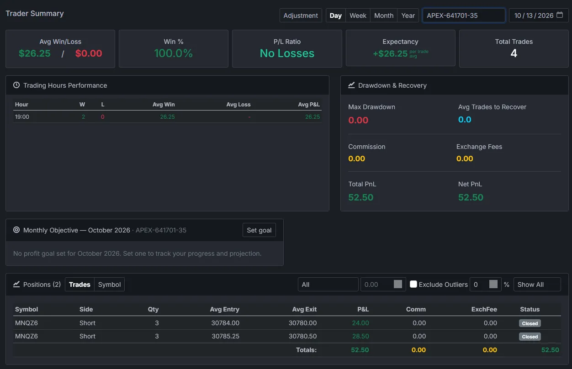The width and height of the screenshot is (572, 369).
Task: Focus the APEX-641701-35 account input field
Action: coord(464,16)
